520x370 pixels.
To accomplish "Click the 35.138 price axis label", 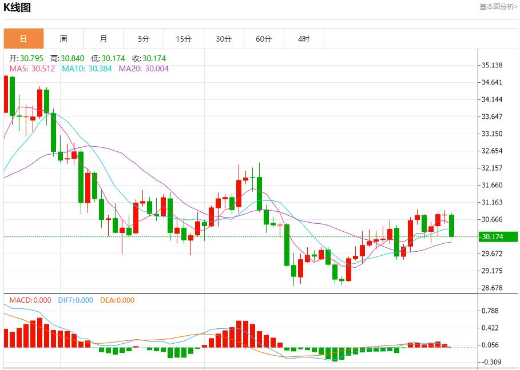I will [492, 65].
